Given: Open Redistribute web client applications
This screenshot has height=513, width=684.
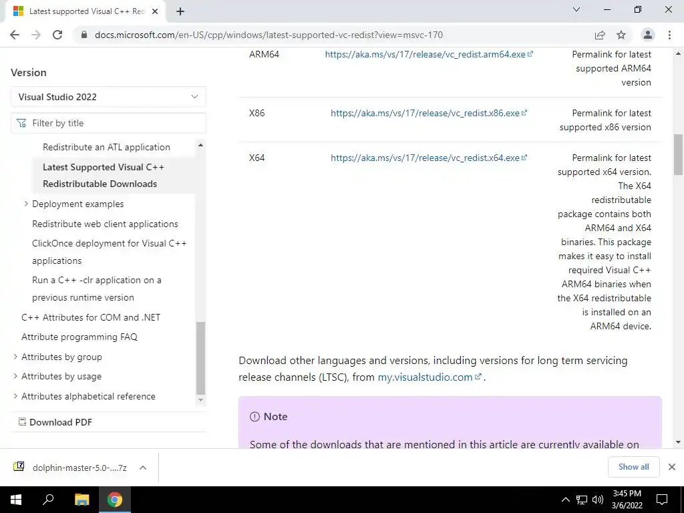Looking at the screenshot, I should pyautogui.click(x=105, y=224).
